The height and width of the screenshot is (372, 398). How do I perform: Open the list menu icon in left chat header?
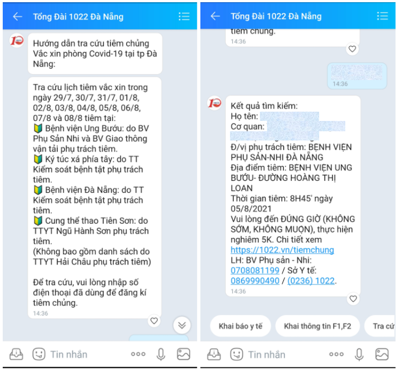click(184, 16)
